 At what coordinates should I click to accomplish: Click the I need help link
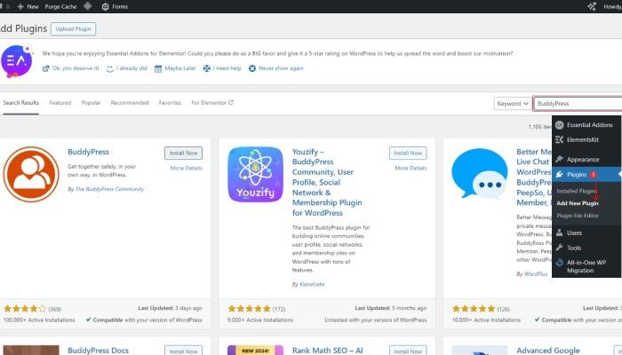227,68
